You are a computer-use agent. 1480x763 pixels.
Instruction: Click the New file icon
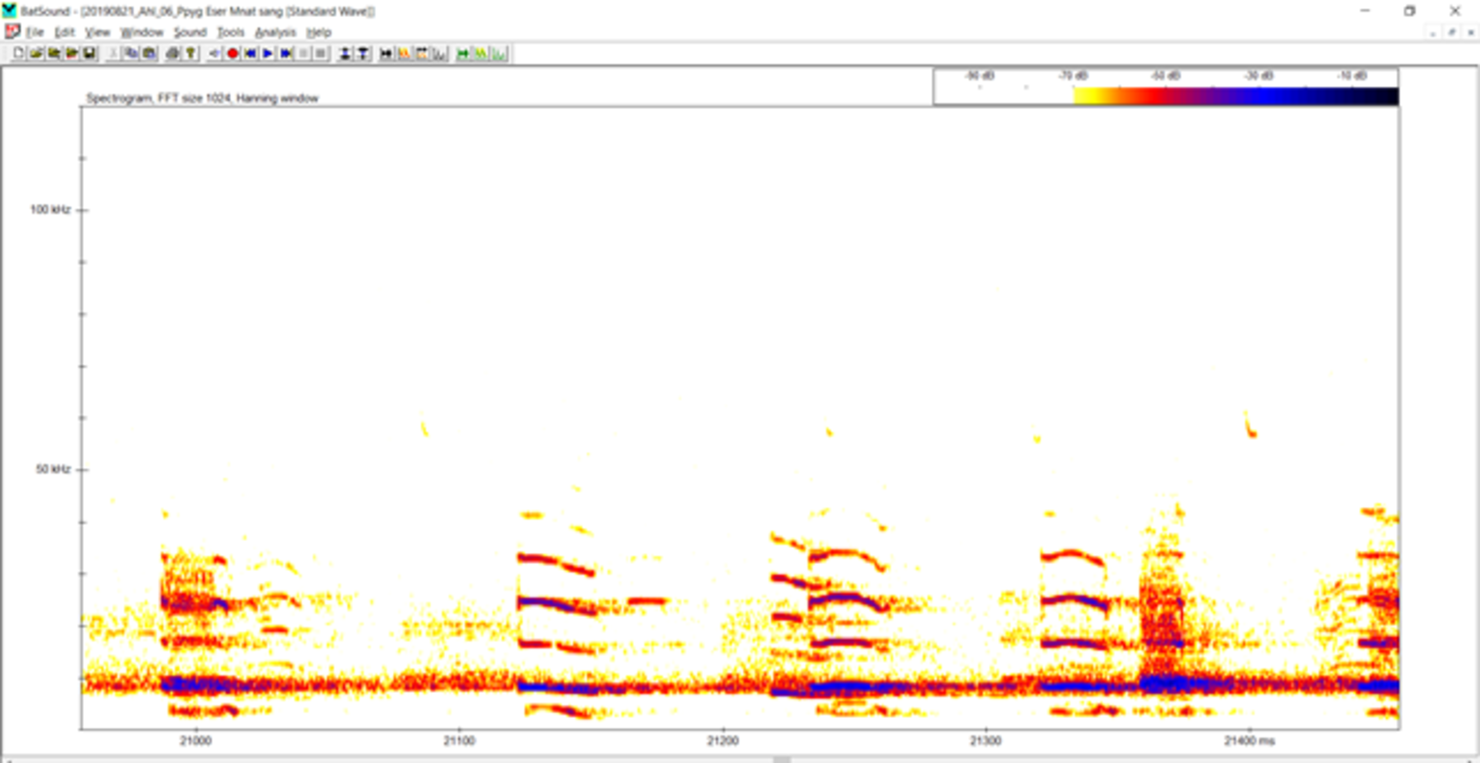coord(18,54)
